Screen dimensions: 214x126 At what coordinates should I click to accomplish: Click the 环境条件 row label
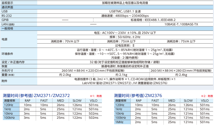[x=7, y=54]
